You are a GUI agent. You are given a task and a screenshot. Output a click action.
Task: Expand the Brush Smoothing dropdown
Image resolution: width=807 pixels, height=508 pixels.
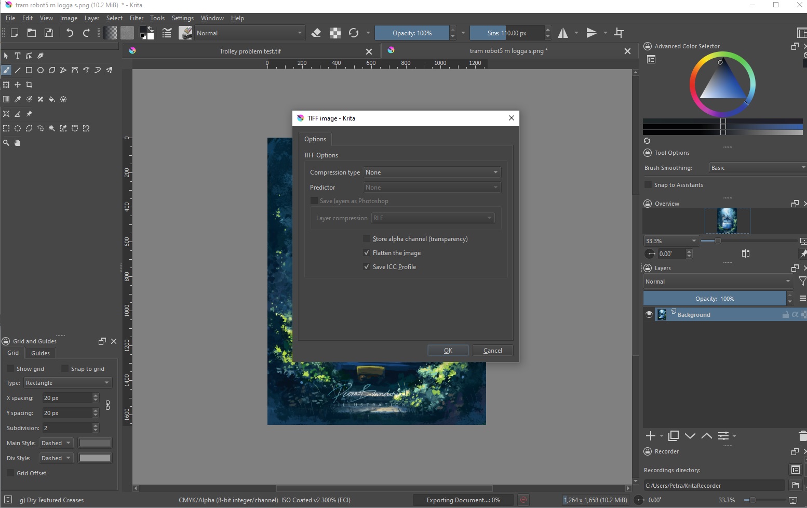pos(757,168)
